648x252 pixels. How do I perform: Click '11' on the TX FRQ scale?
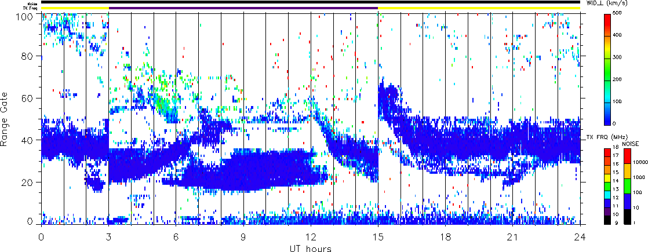click(616, 206)
